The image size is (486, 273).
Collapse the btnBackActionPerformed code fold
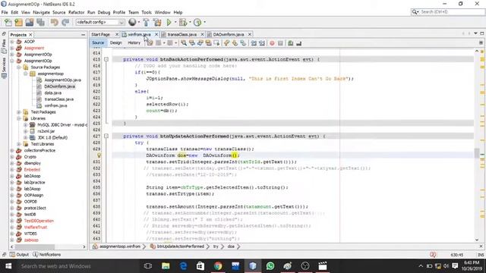106,59
